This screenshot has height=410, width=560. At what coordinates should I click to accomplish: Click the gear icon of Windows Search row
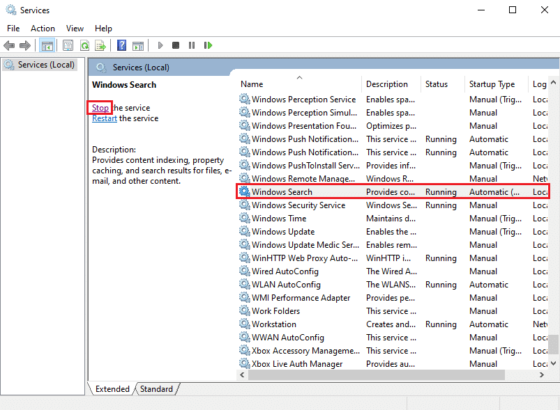click(x=244, y=191)
